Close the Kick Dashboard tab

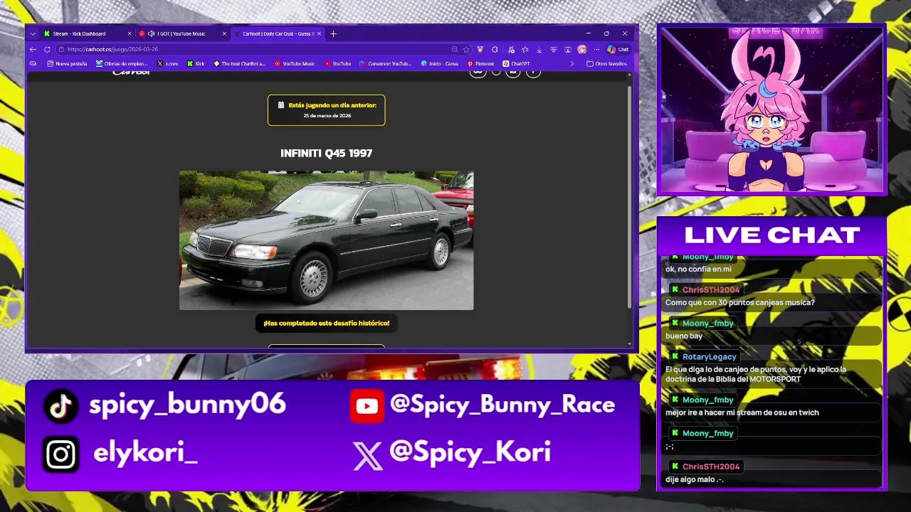point(130,33)
